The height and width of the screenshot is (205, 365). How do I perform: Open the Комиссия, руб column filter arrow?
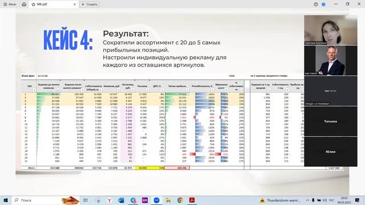[118, 90]
